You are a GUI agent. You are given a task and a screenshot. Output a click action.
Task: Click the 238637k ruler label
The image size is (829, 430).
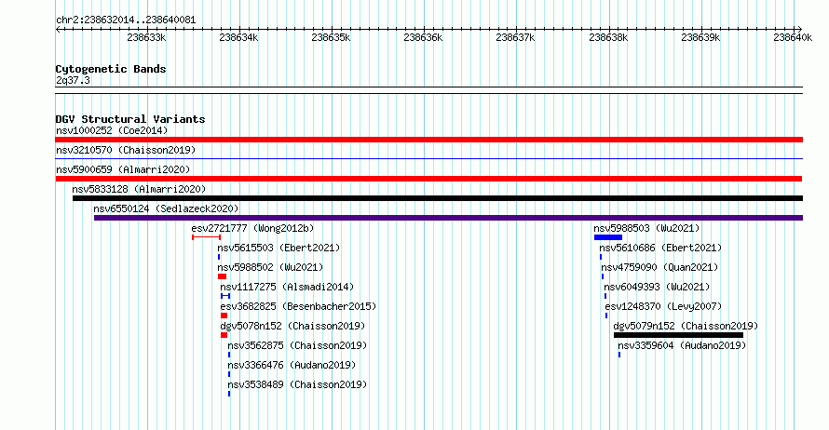(515, 37)
